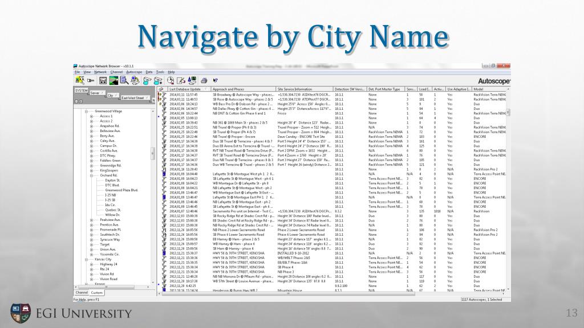Switch to the Custom tab
This screenshot has height=328, width=584.
(x=97, y=293)
